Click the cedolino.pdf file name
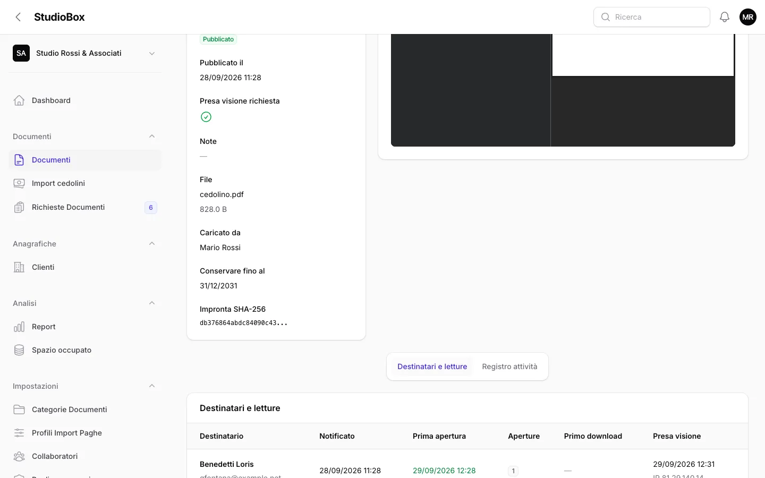This screenshot has width=765, height=478. (x=222, y=194)
